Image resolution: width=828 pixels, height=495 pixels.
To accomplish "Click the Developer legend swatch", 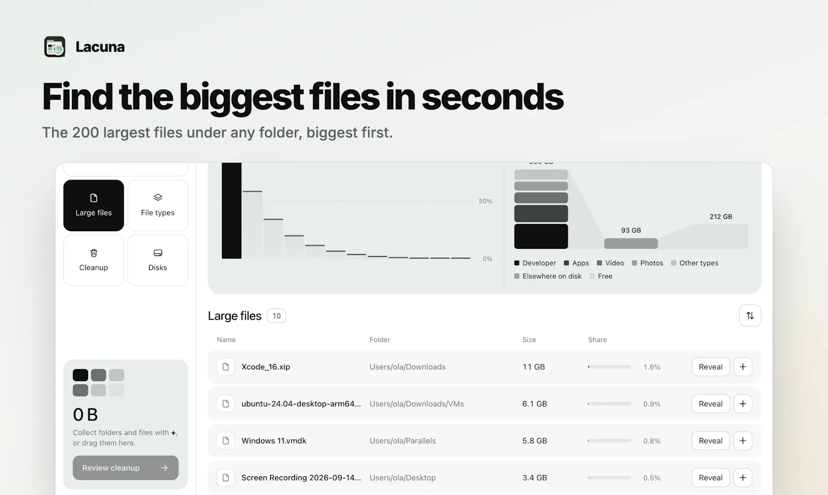I will pos(516,263).
